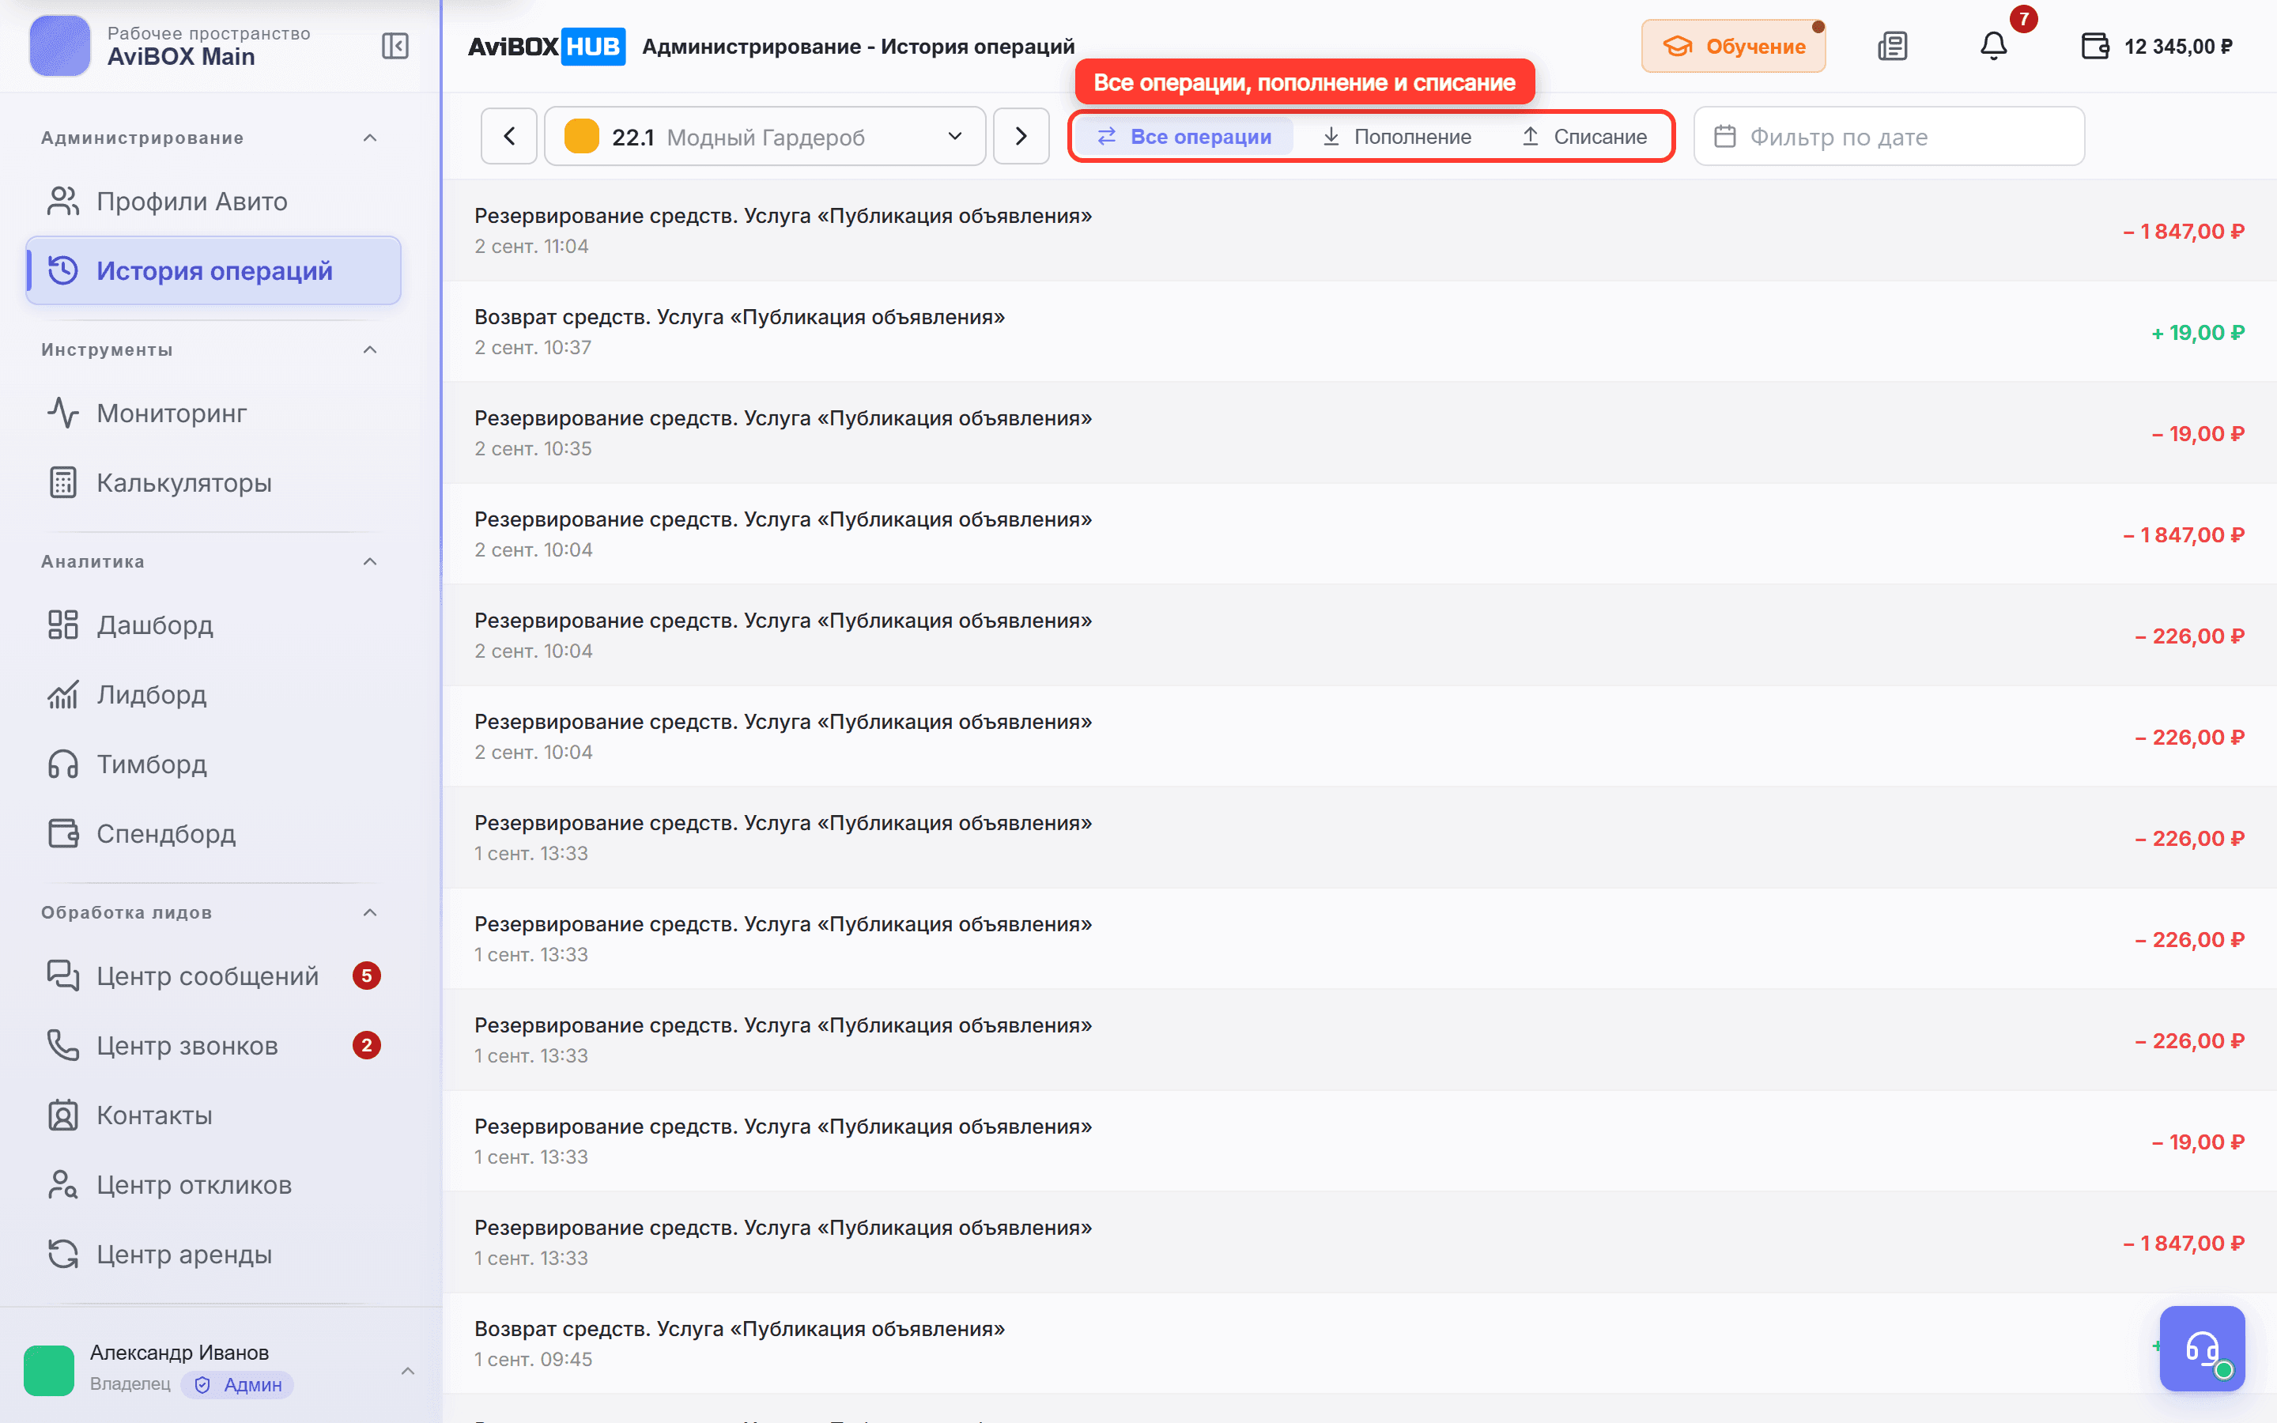This screenshot has height=1423, width=2277.
Task: Collapse the Инструменты section
Action: [x=370, y=350]
